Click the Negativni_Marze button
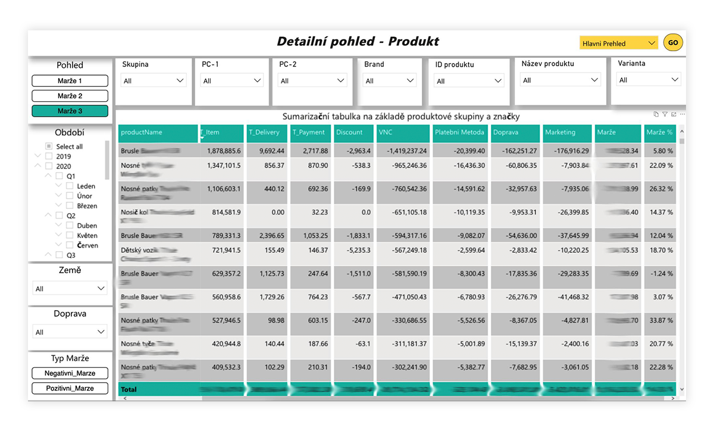The height and width of the screenshot is (422, 714). tap(70, 373)
